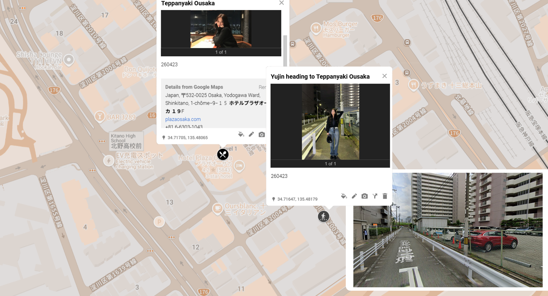Click the Mos Burger map label
This screenshot has height=296, width=548.
tap(339, 29)
